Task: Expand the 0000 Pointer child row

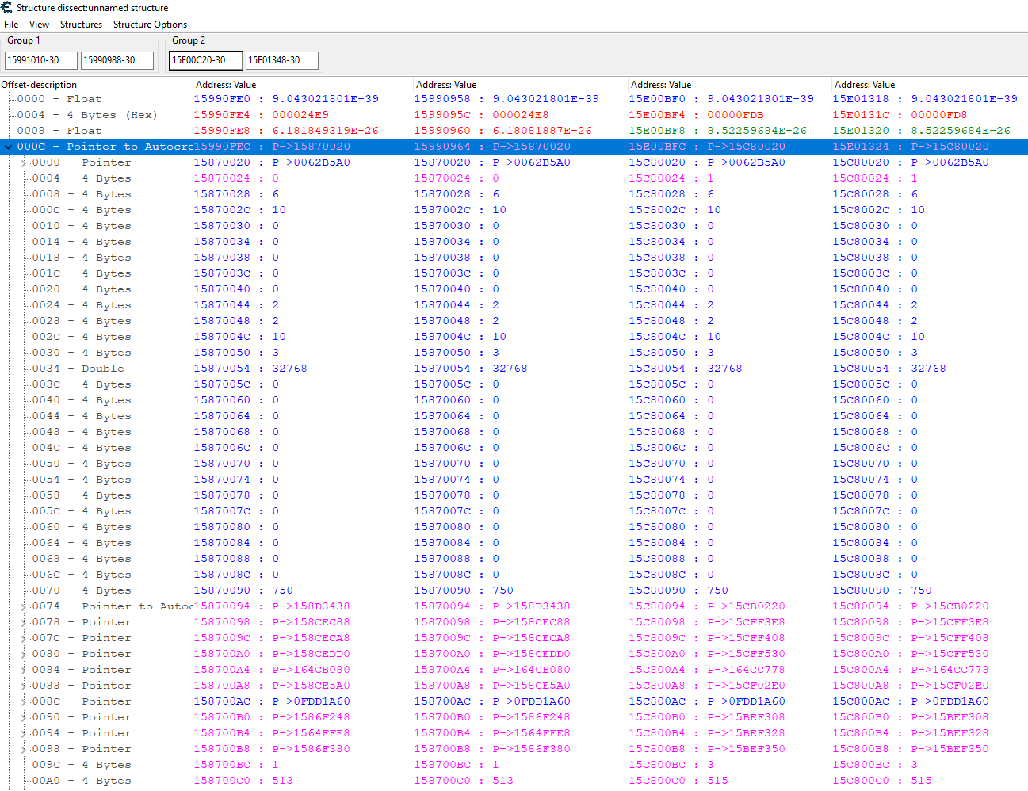Action: click(23, 162)
